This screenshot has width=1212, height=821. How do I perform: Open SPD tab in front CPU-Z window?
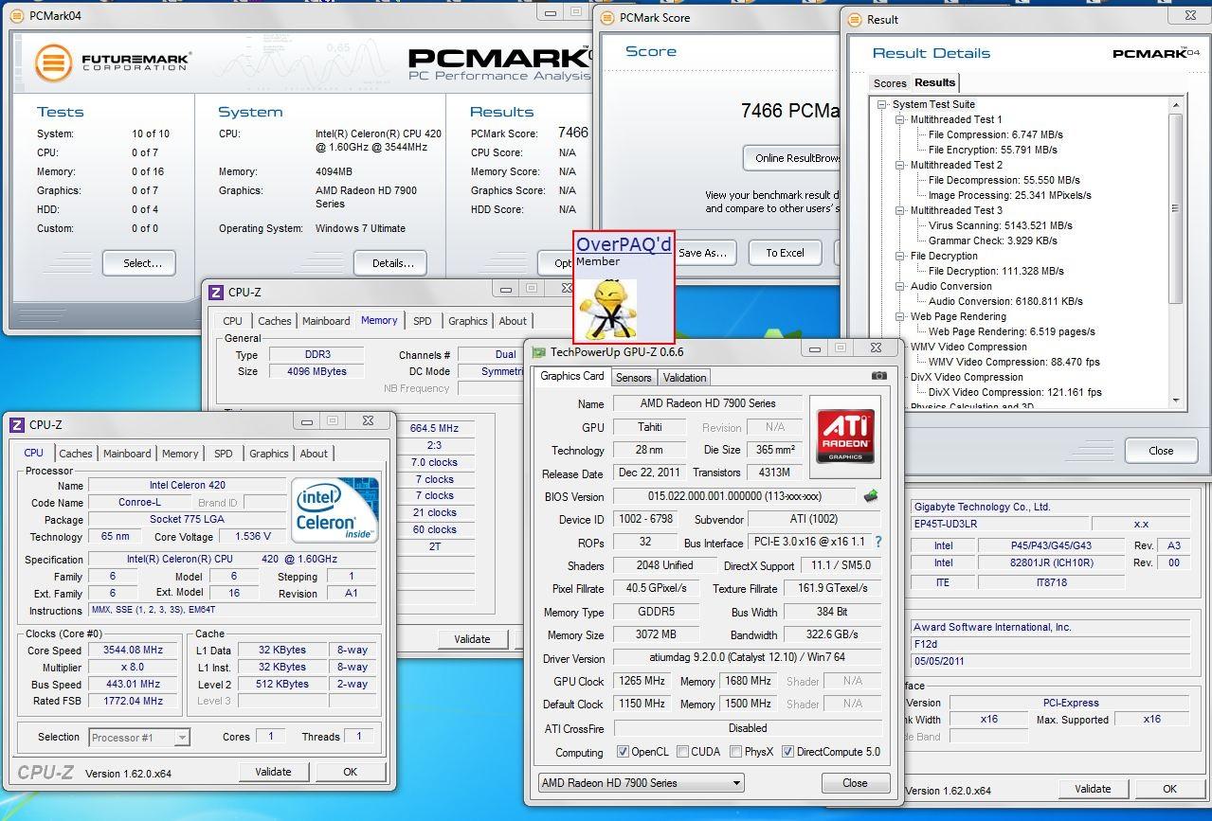(x=223, y=454)
